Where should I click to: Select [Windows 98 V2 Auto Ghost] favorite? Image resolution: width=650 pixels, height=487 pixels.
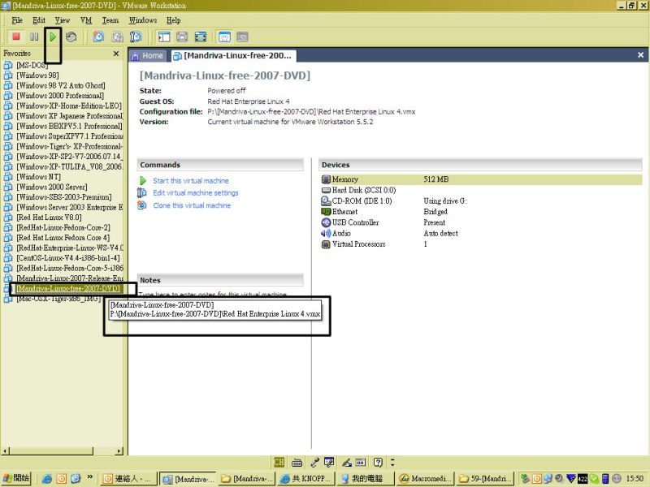pyautogui.click(x=61, y=85)
